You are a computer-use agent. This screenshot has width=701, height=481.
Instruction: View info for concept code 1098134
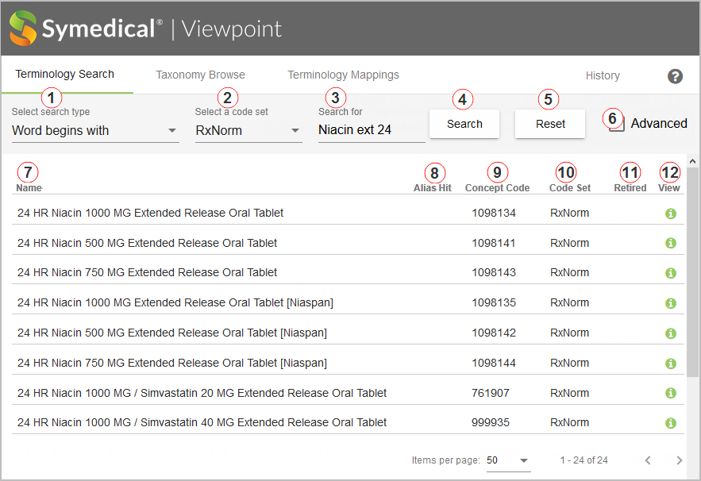pyautogui.click(x=671, y=214)
